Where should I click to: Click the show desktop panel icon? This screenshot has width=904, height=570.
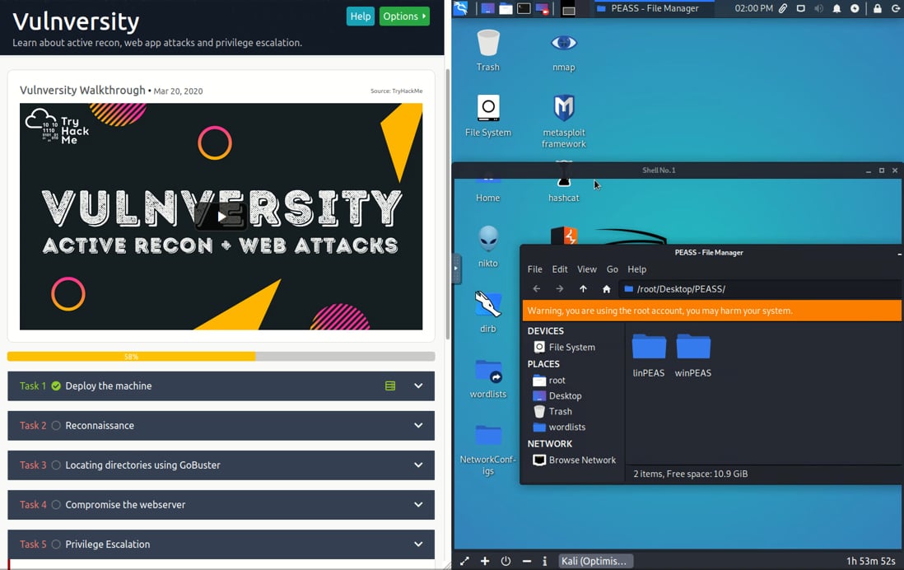click(487, 9)
